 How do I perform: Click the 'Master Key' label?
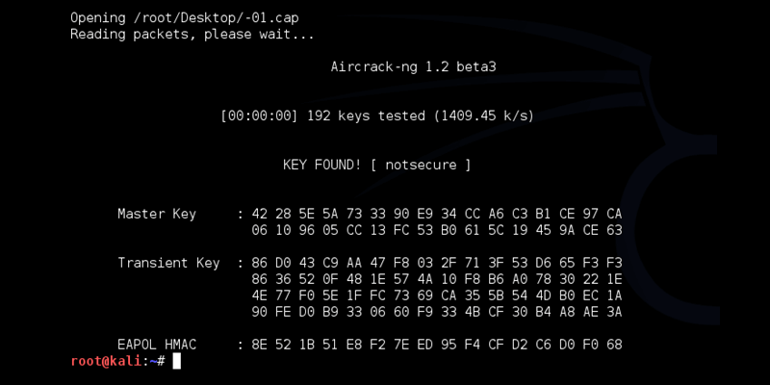157,214
